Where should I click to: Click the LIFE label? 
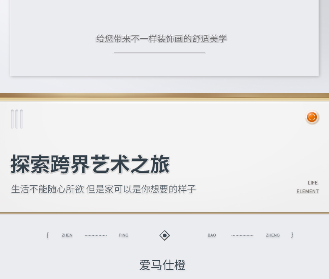point(313,183)
